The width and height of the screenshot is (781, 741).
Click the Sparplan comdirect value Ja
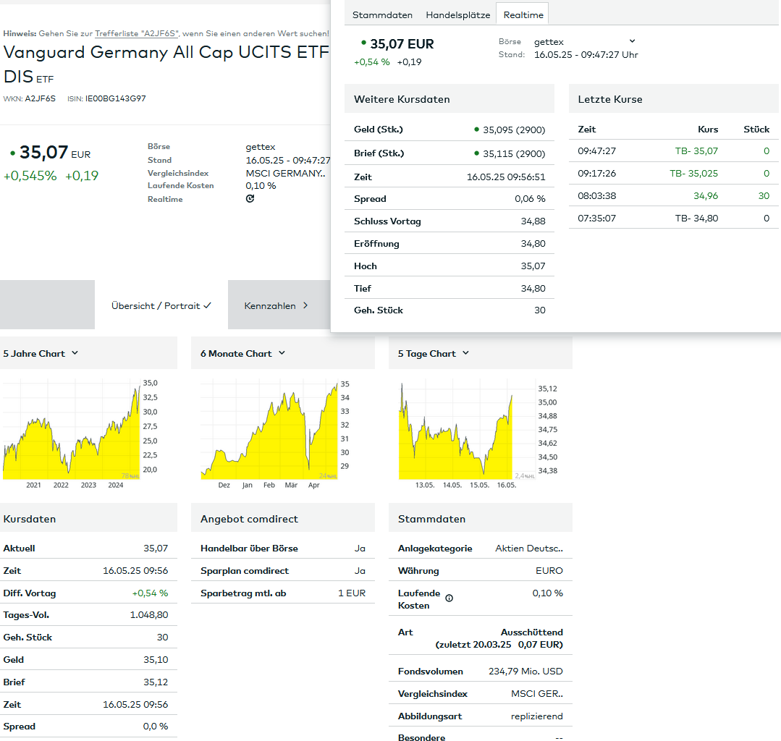click(360, 571)
